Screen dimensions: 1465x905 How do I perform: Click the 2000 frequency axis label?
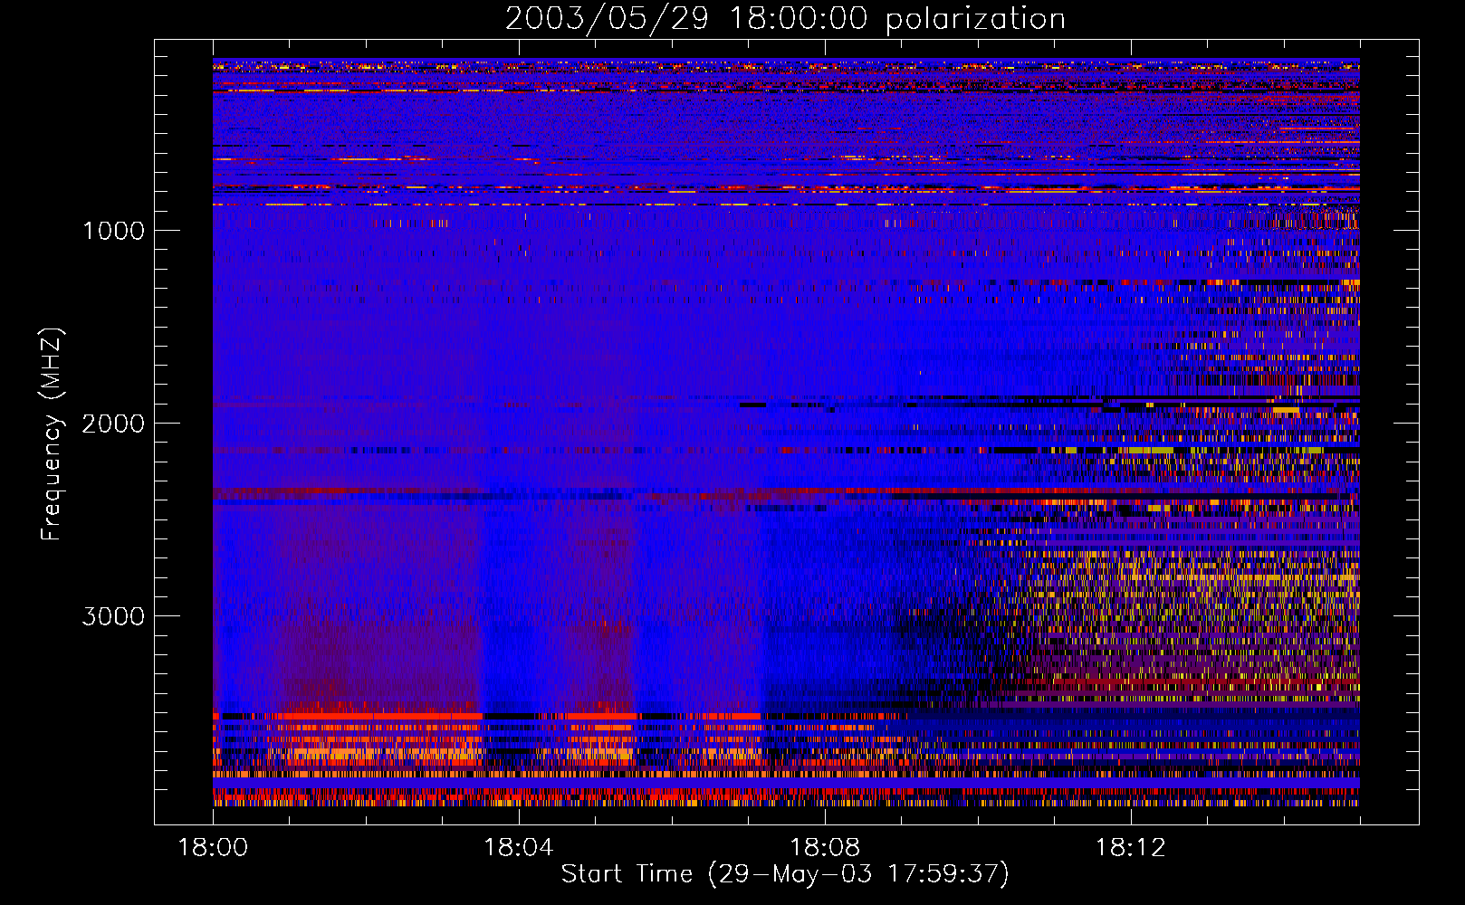coord(113,424)
